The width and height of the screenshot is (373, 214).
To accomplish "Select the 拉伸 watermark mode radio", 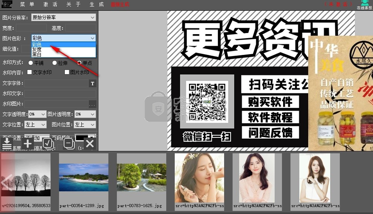I will tap(54, 63).
